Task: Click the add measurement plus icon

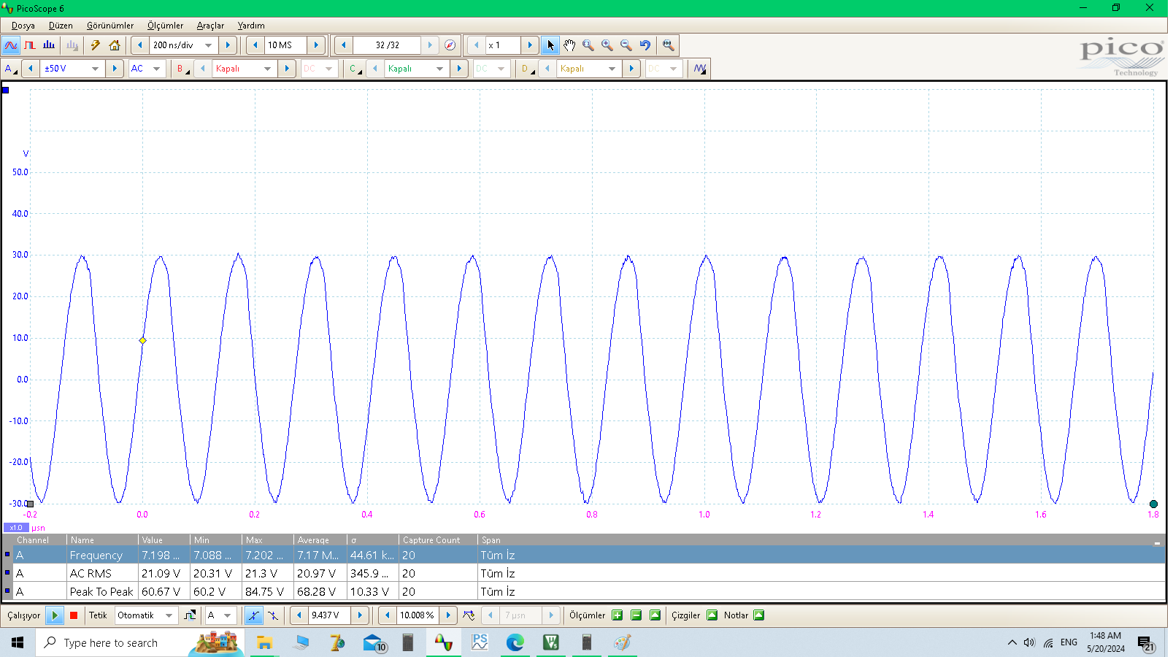Action: click(x=618, y=615)
